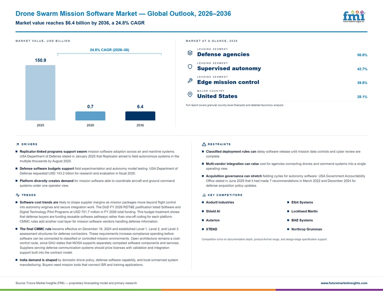Click the dark 2036 bar in the chart

click(140, 116)
